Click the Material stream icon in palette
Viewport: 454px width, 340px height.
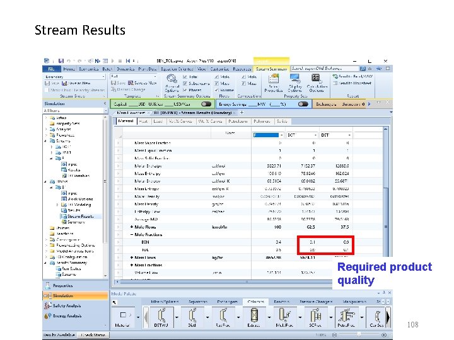pos(123,315)
